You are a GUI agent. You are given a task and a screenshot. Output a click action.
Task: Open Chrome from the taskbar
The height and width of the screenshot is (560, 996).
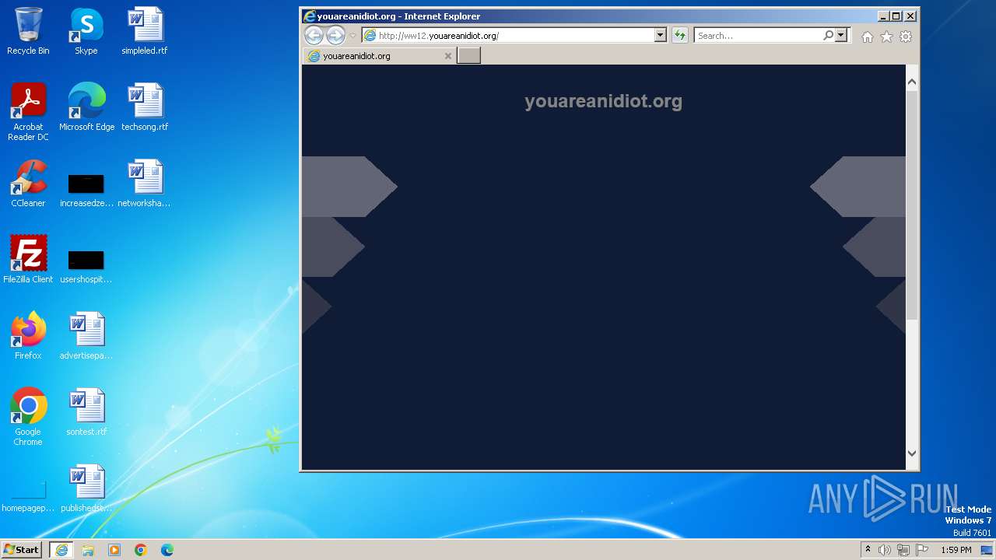coord(141,550)
